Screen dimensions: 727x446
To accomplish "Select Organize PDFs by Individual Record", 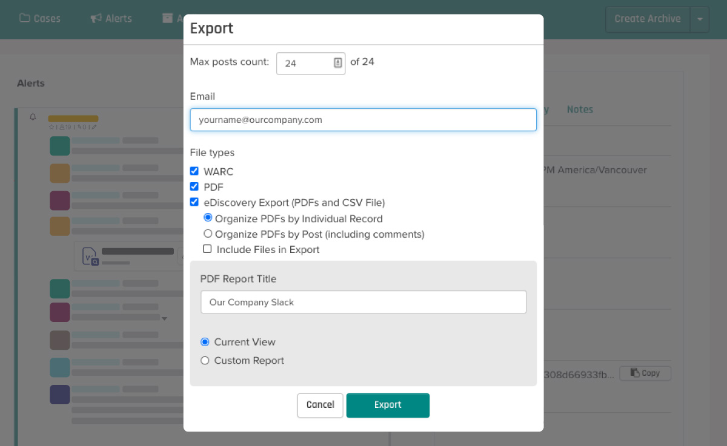I will coord(208,218).
